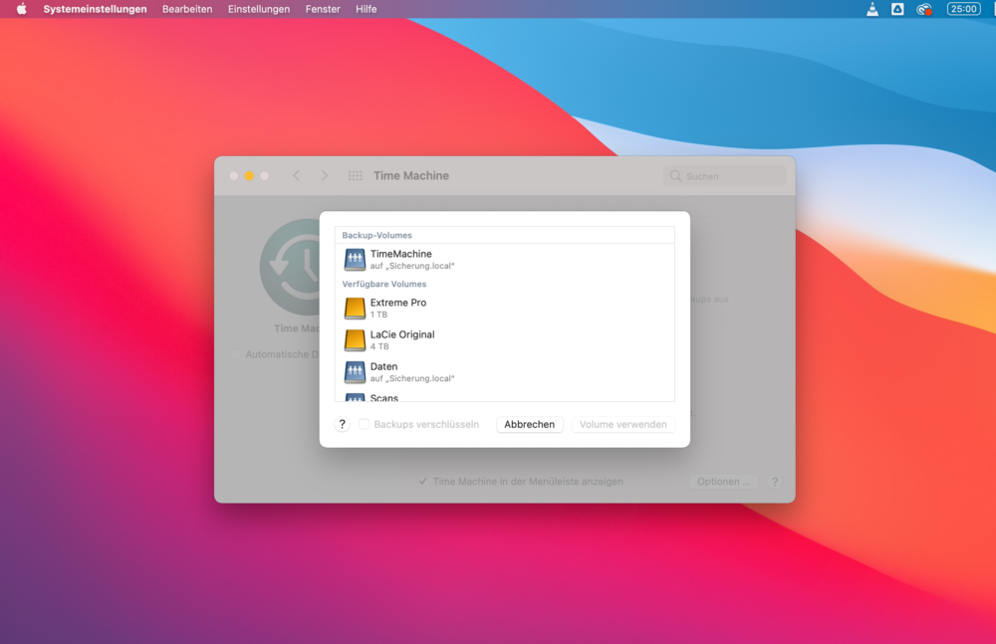996x644 pixels.
Task: Open the Fenster menu
Action: [x=323, y=9]
